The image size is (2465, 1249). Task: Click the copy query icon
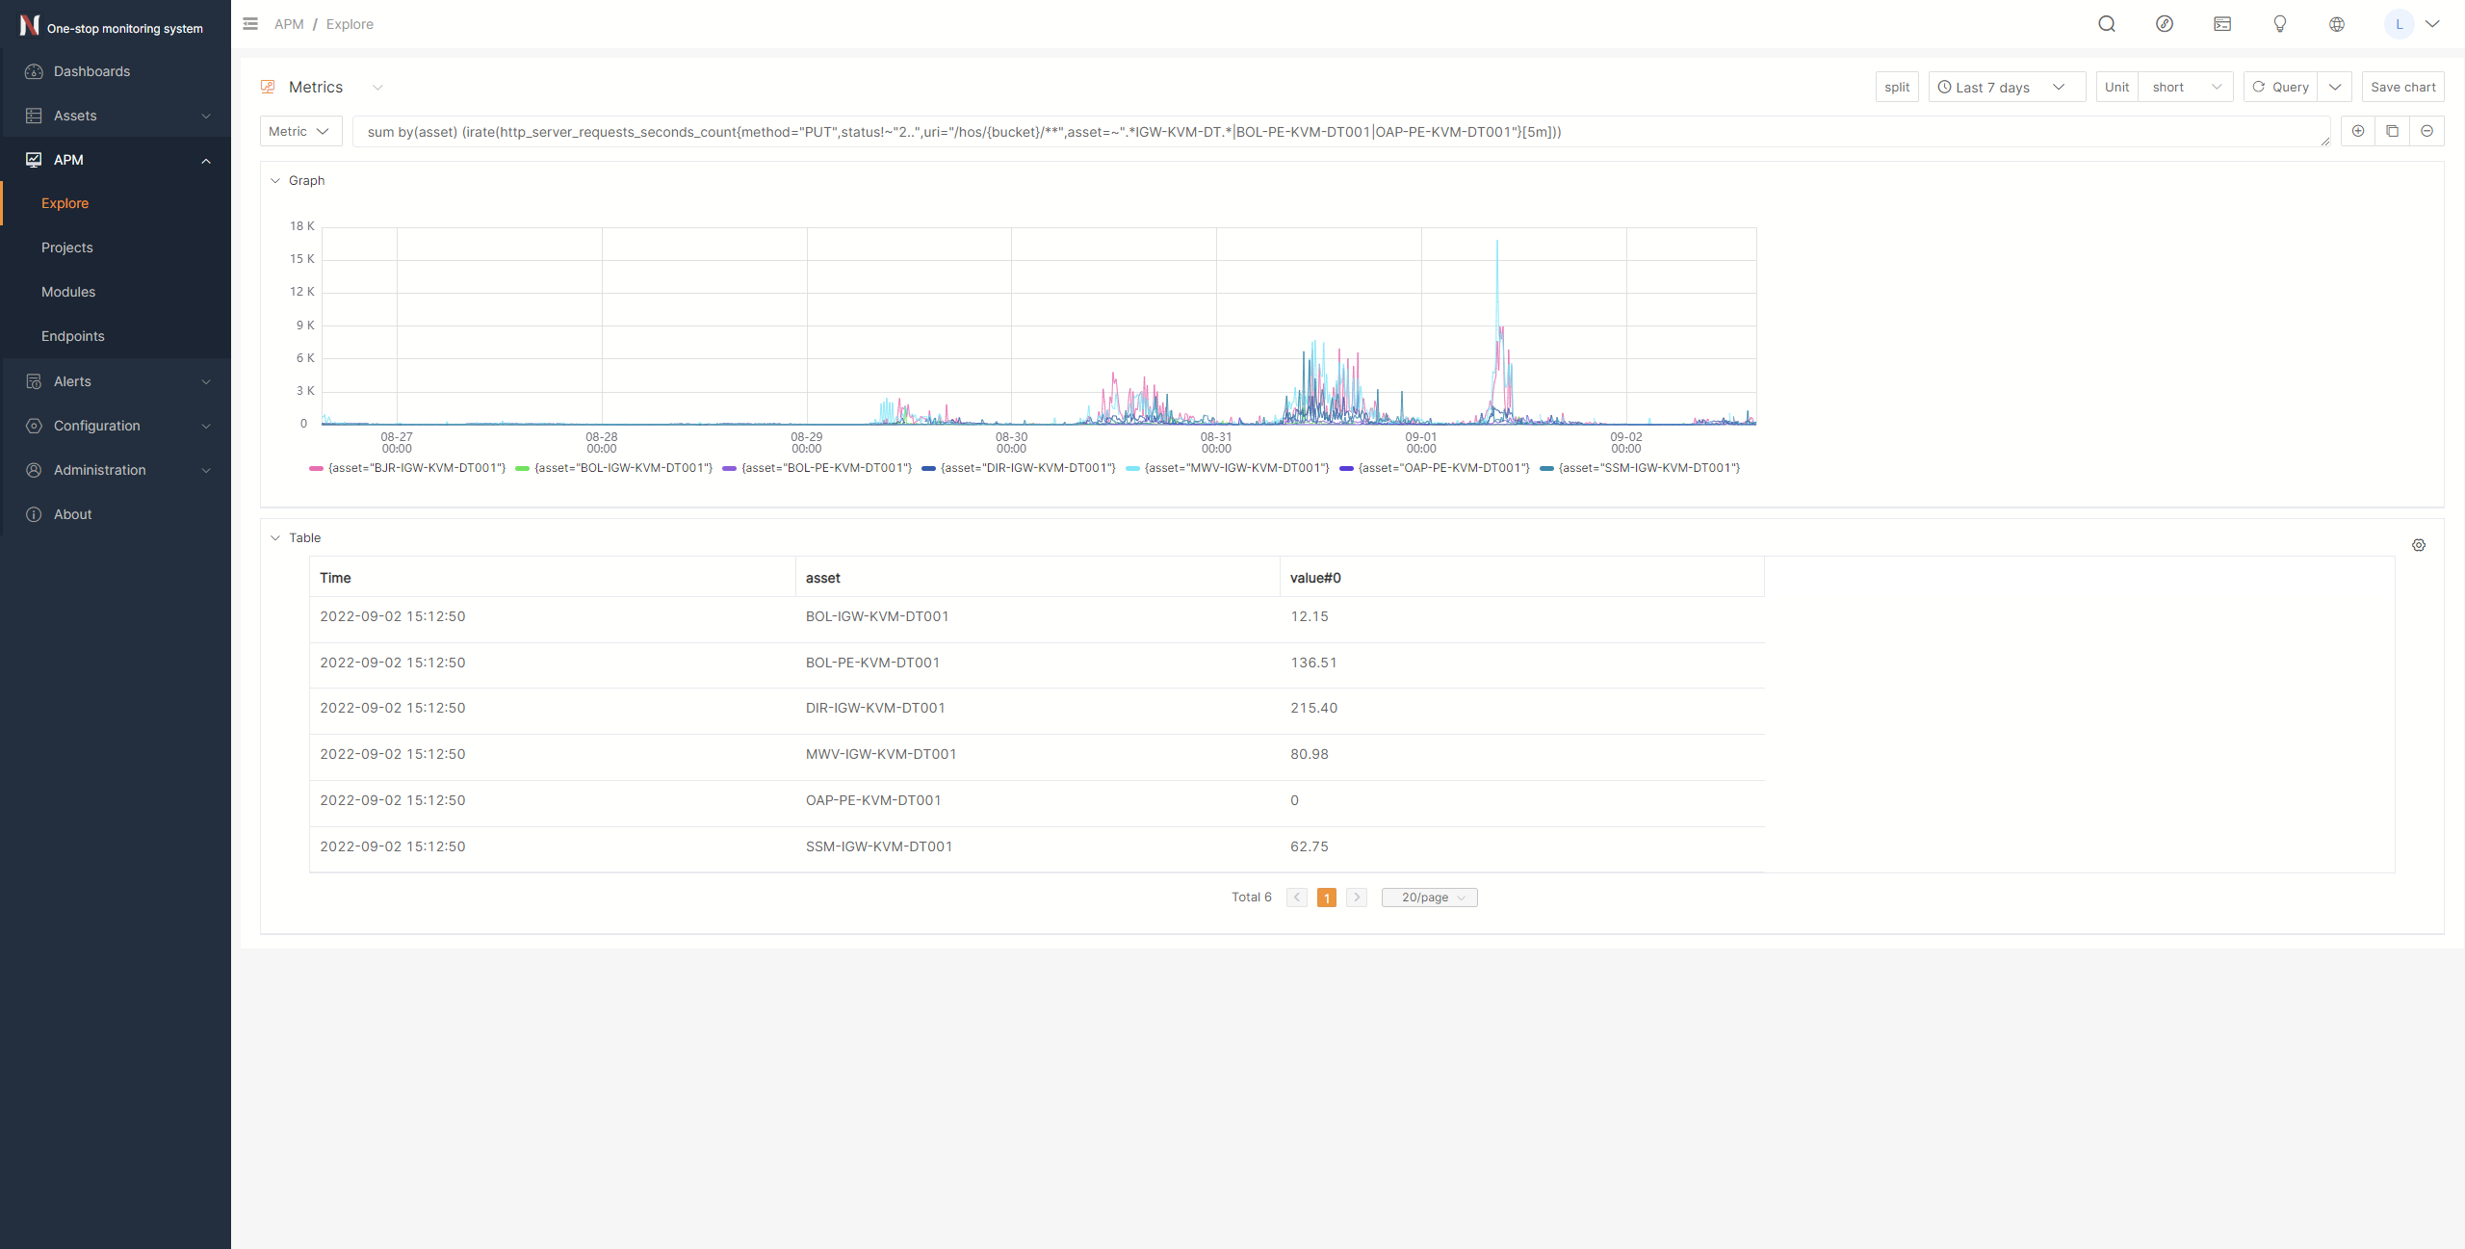(x=2392, y=131)
